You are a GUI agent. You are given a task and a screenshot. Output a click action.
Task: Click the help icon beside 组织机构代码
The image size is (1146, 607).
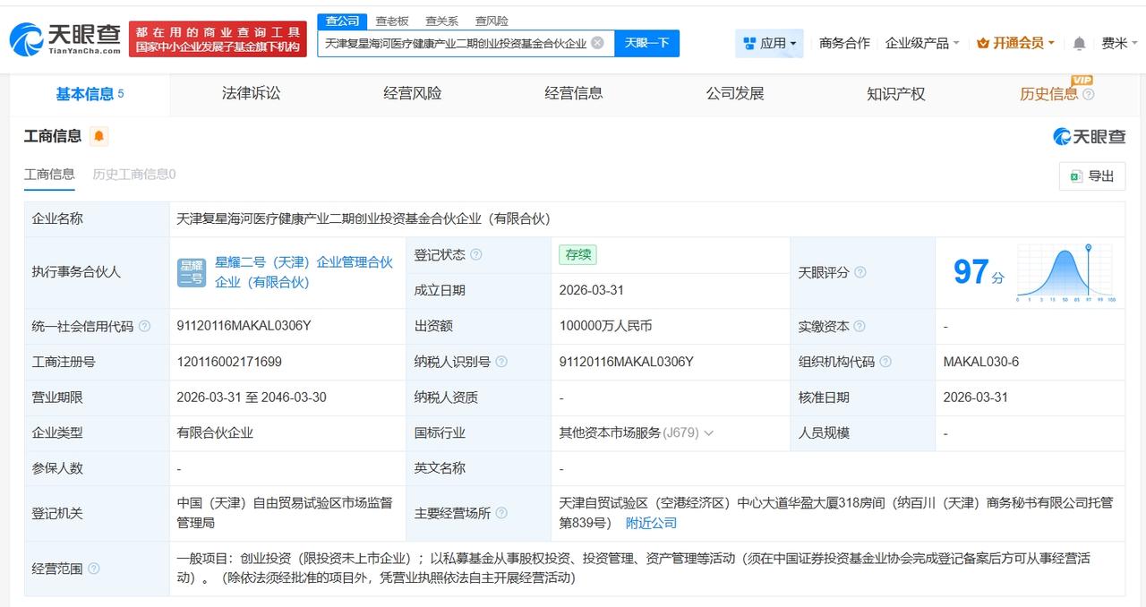point(885,362)
